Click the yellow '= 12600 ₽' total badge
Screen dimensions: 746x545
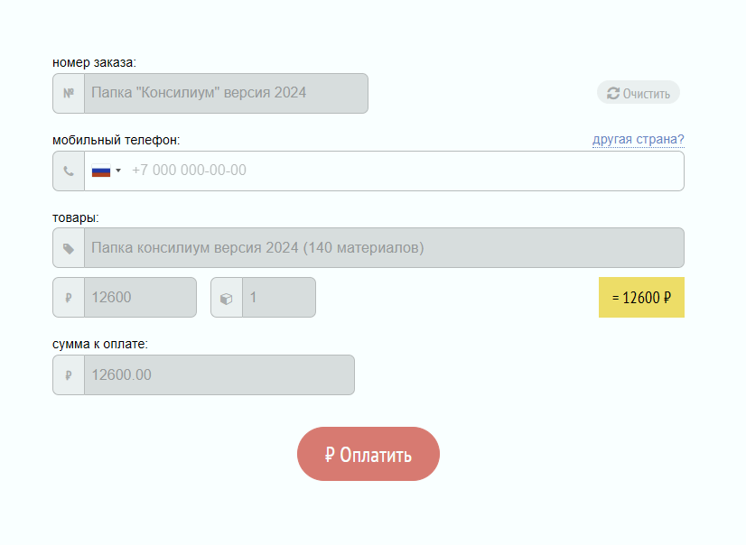tap(641, 298)
